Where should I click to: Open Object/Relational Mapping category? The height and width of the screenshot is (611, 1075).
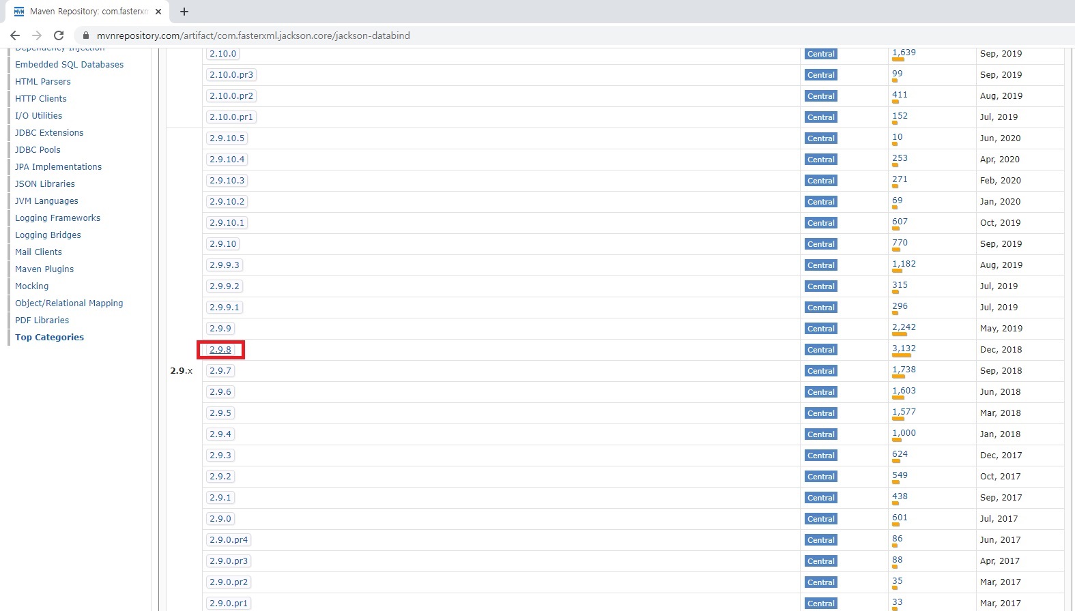point(69,303)
